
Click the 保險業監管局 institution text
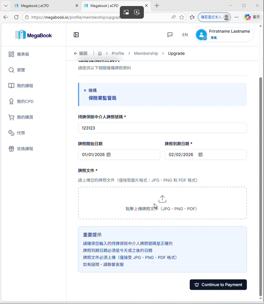(102, 98)
